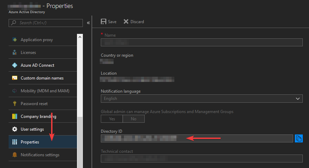Open Mobility (MDM and MAM) item
This screenshot has height=168, width=309.
pos(43,91)
